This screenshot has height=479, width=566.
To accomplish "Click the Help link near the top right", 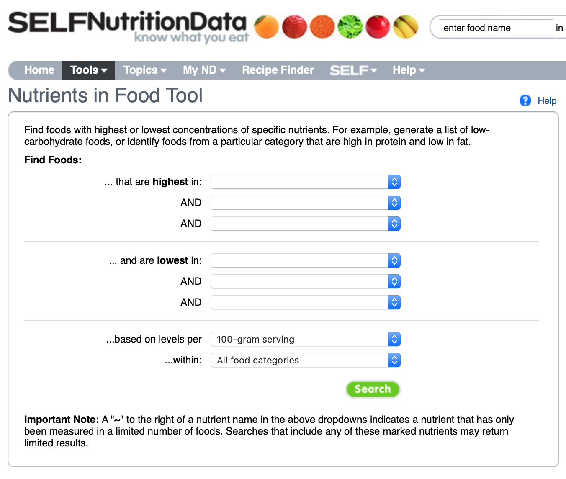I will click(547, 100).
